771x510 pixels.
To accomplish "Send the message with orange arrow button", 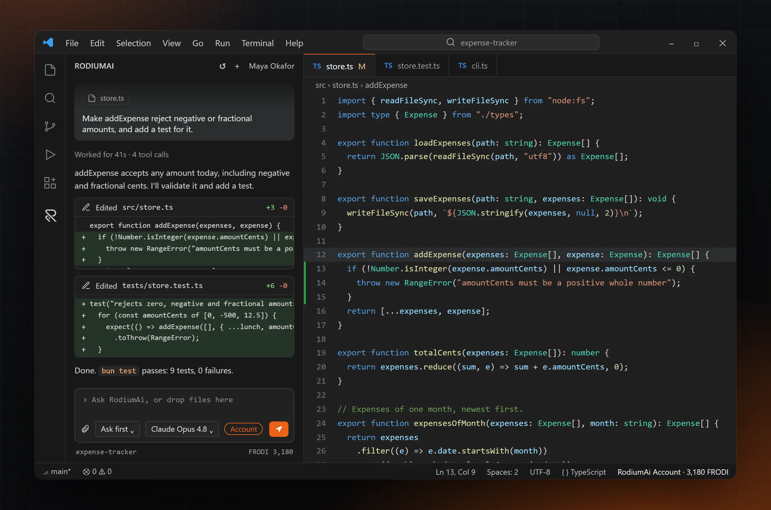I will (279, 429).
